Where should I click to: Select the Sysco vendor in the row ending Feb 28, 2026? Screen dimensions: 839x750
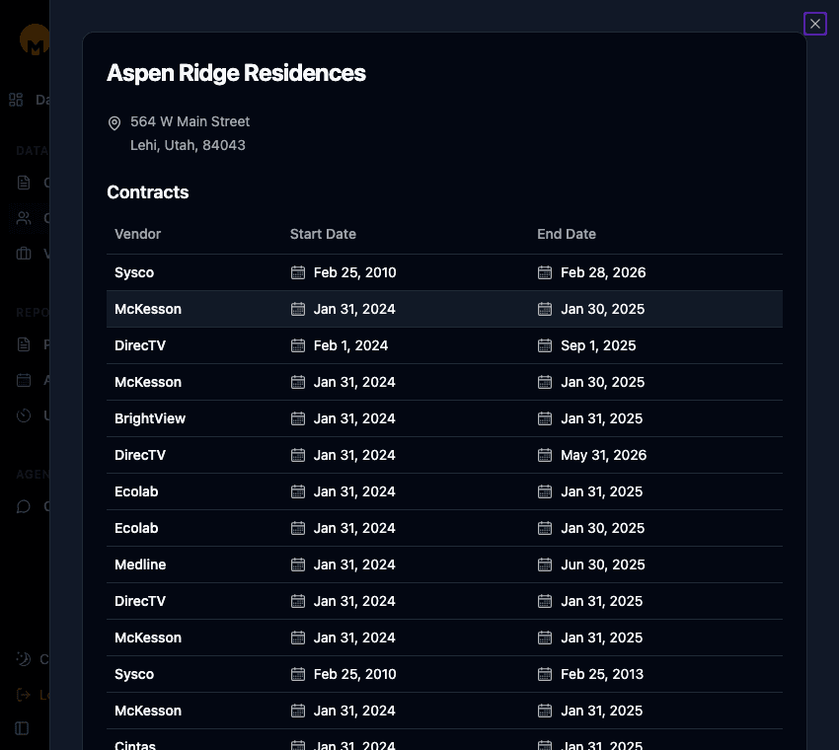134,272
